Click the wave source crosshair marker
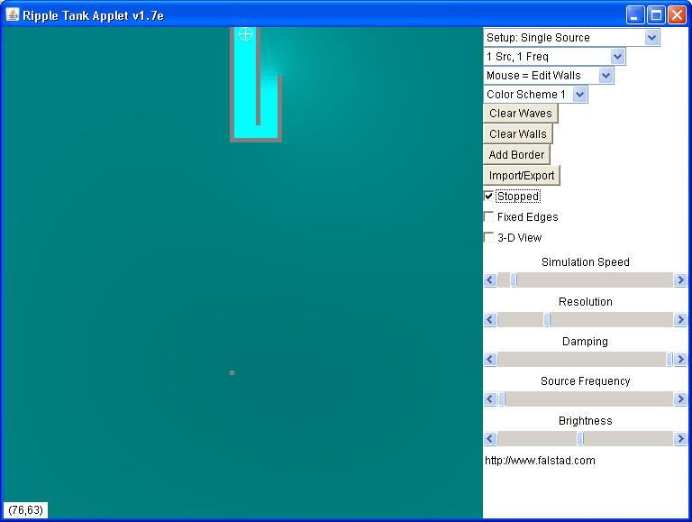This screenshot has height=522, width=692. [x=245, y=34]
